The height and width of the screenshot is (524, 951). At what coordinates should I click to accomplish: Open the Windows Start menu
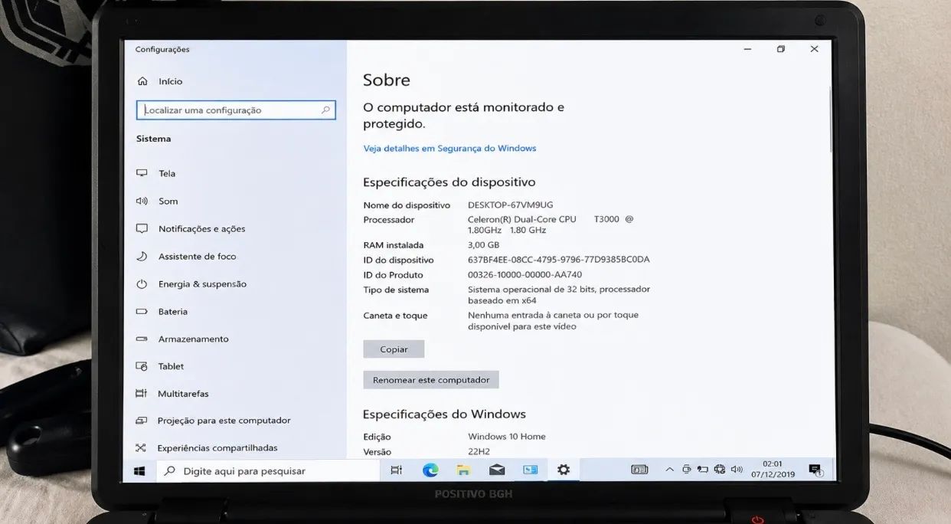[139, 470]
